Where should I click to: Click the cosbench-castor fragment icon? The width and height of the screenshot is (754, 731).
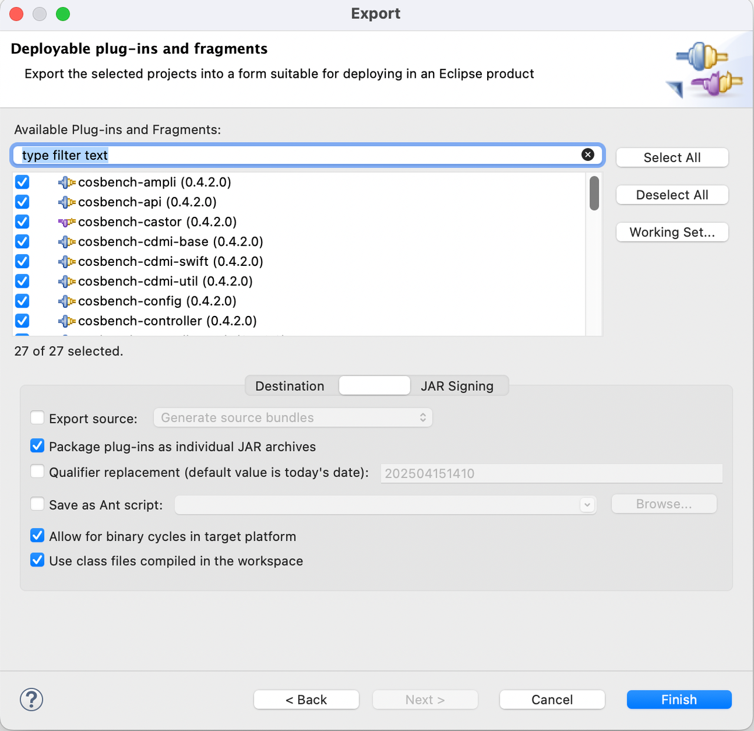coord(67,222)
